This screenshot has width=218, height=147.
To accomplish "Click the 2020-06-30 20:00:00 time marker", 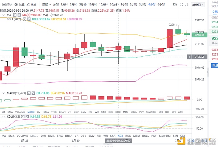I will pos(118,140).
